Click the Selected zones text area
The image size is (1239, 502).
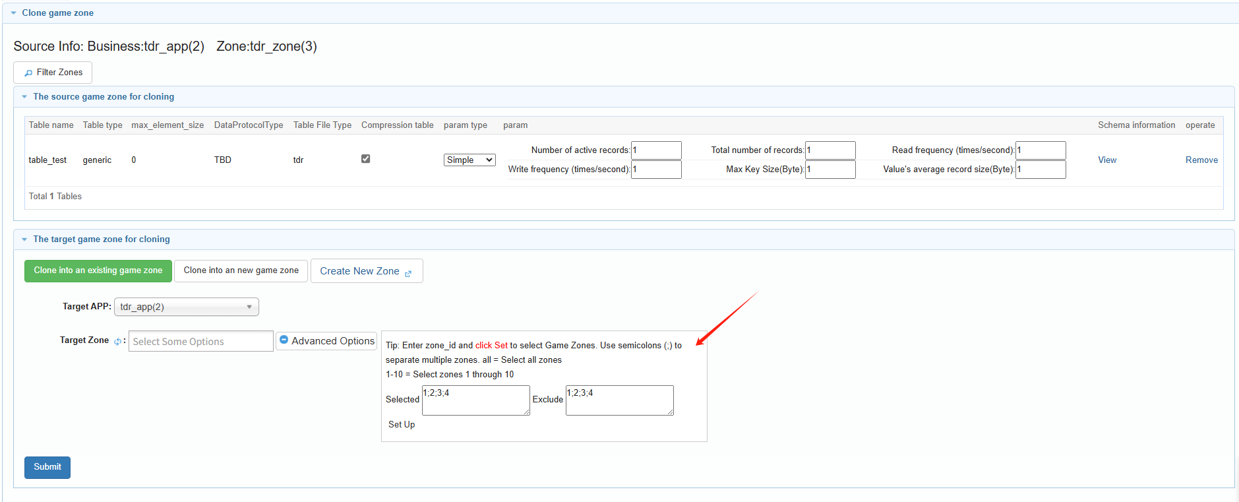(475, 400)
